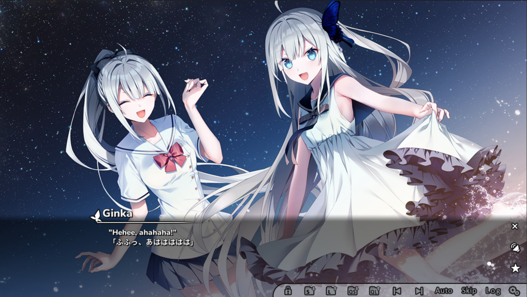The image size is (527, 297).
Task: Hide the text box with X
Action: point(515,226)
